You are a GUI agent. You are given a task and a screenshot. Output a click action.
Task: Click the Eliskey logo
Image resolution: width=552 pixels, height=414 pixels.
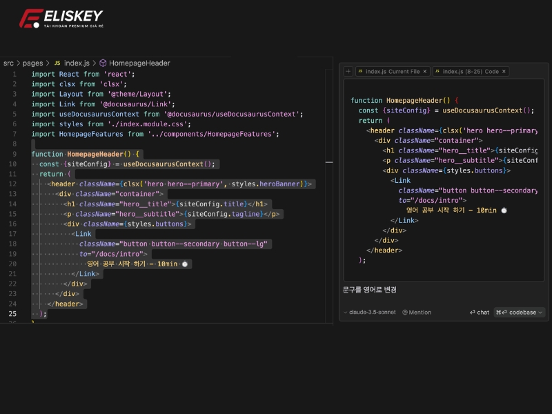61,19
